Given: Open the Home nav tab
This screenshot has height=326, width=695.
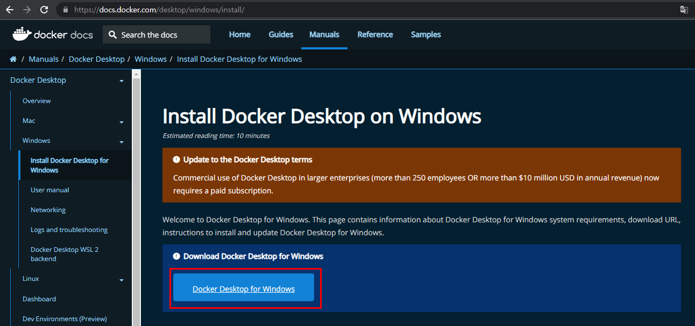Looking at the screenshot, I should click(239, 34).
